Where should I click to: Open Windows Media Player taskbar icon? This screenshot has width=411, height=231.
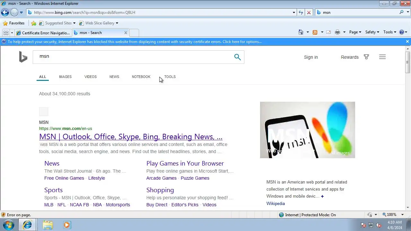(67, 225)
